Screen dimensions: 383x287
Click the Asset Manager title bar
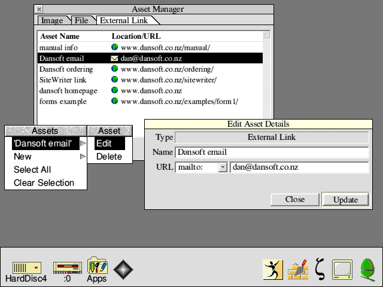coord(158,10)
